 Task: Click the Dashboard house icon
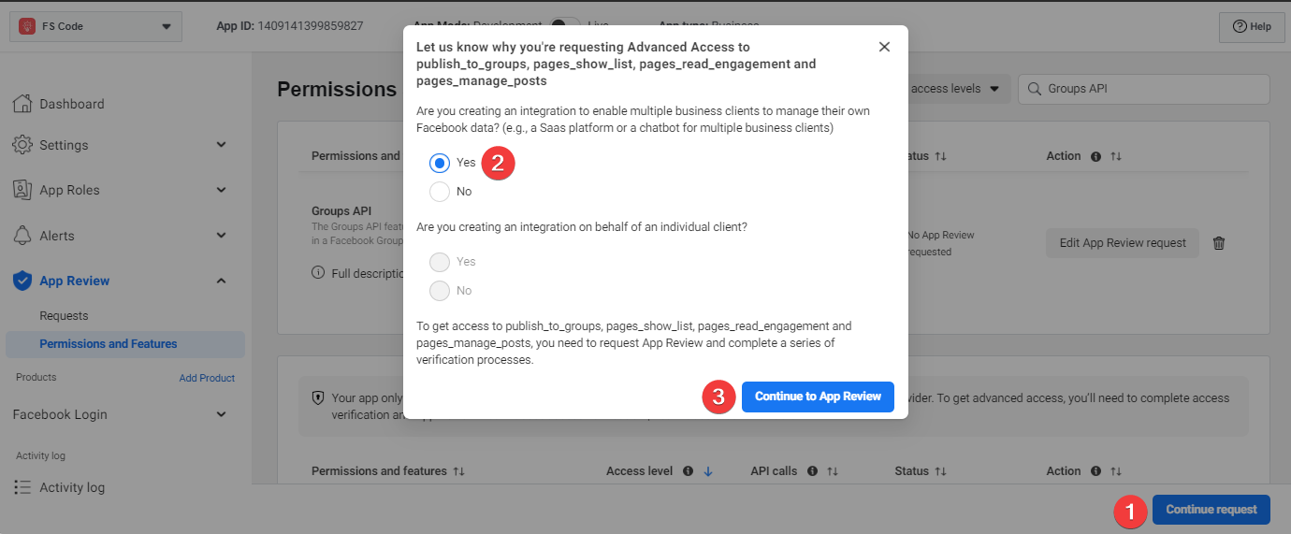point(22,104)
